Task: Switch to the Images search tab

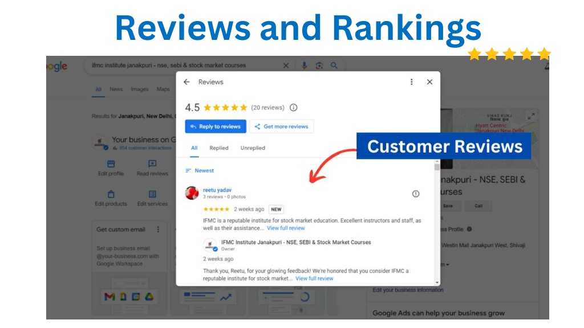Action: coord(140,89)
